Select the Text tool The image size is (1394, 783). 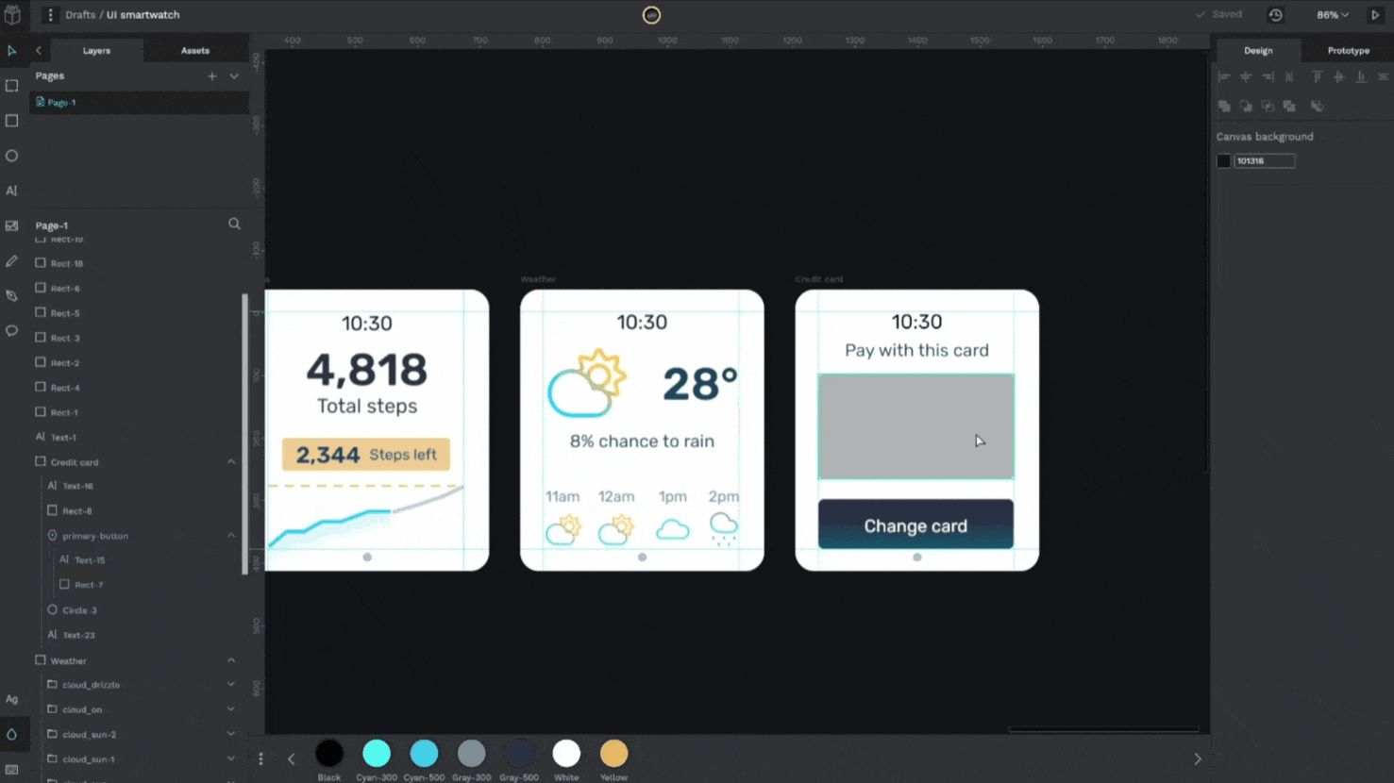(12, 191)
